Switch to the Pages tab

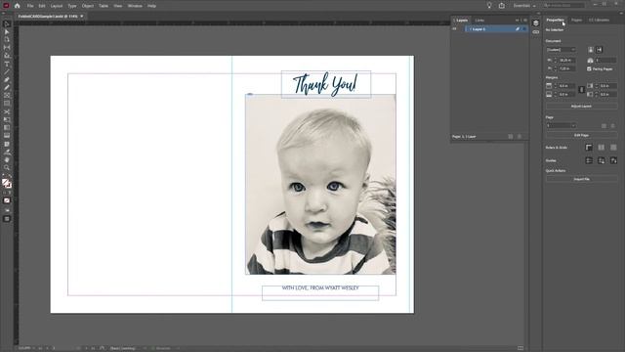576,20
